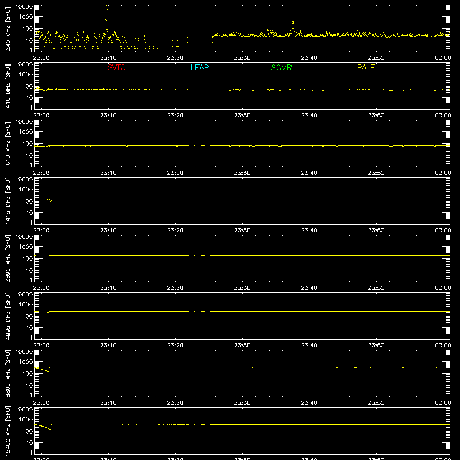Image resolution: width=460 pixels, height=460 pixels.
Task: Select the 610 MHz [SFU] axis label
Action: click(x=7, y=143)
